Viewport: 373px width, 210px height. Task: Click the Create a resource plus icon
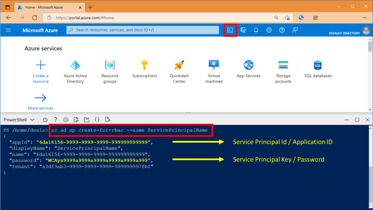pos(41,65)
